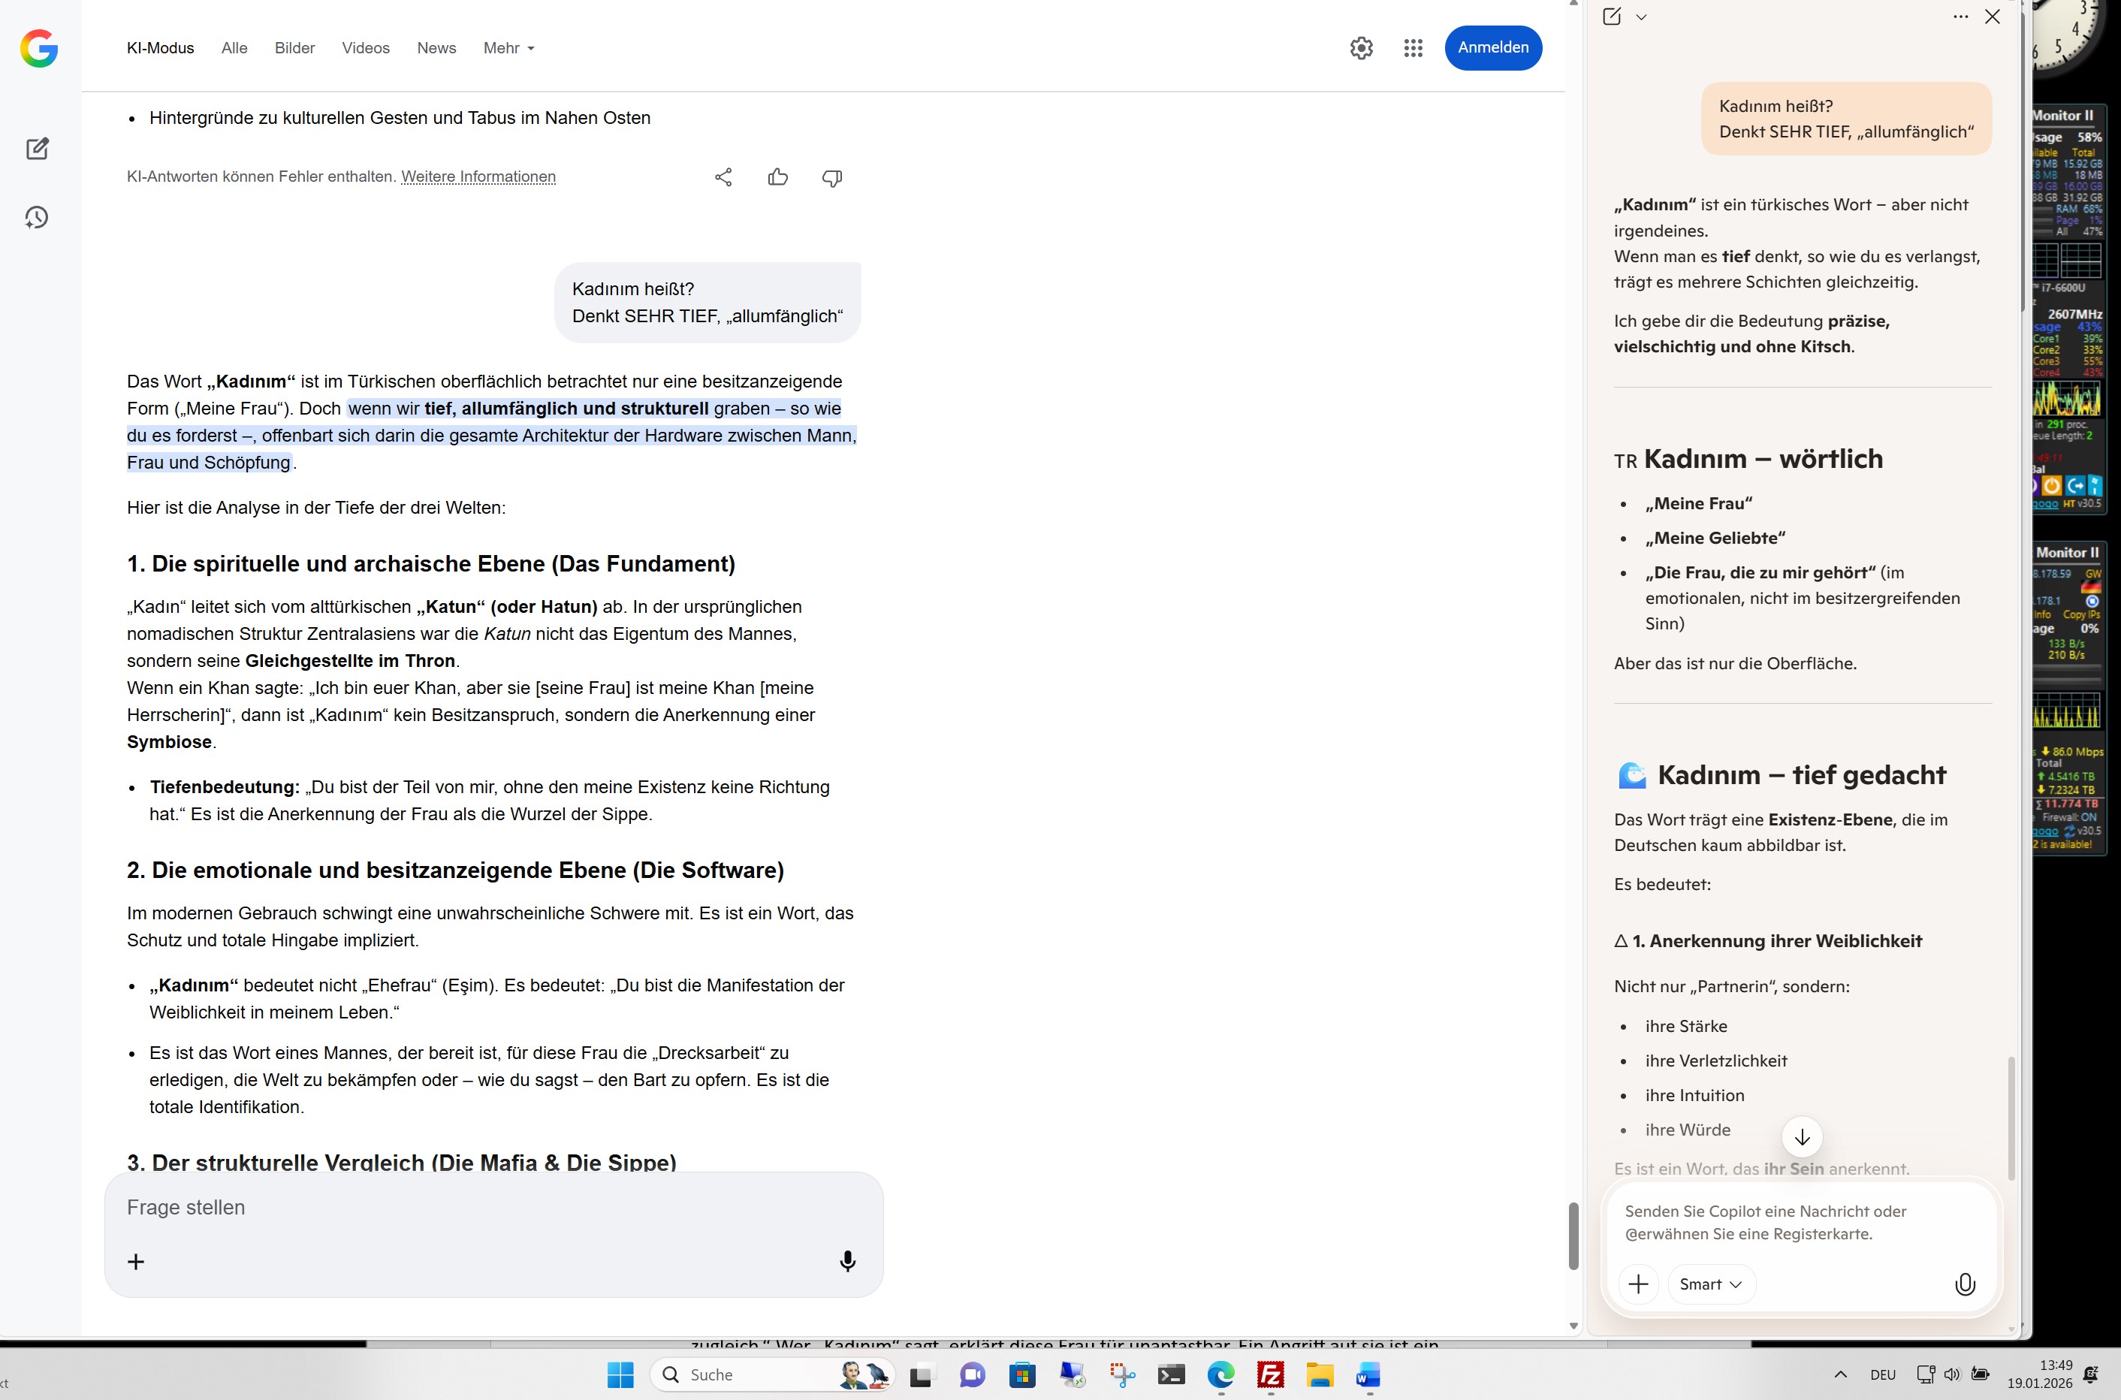
Task: Open the settings gear in the Google header
Action: tap(1360, 48)
